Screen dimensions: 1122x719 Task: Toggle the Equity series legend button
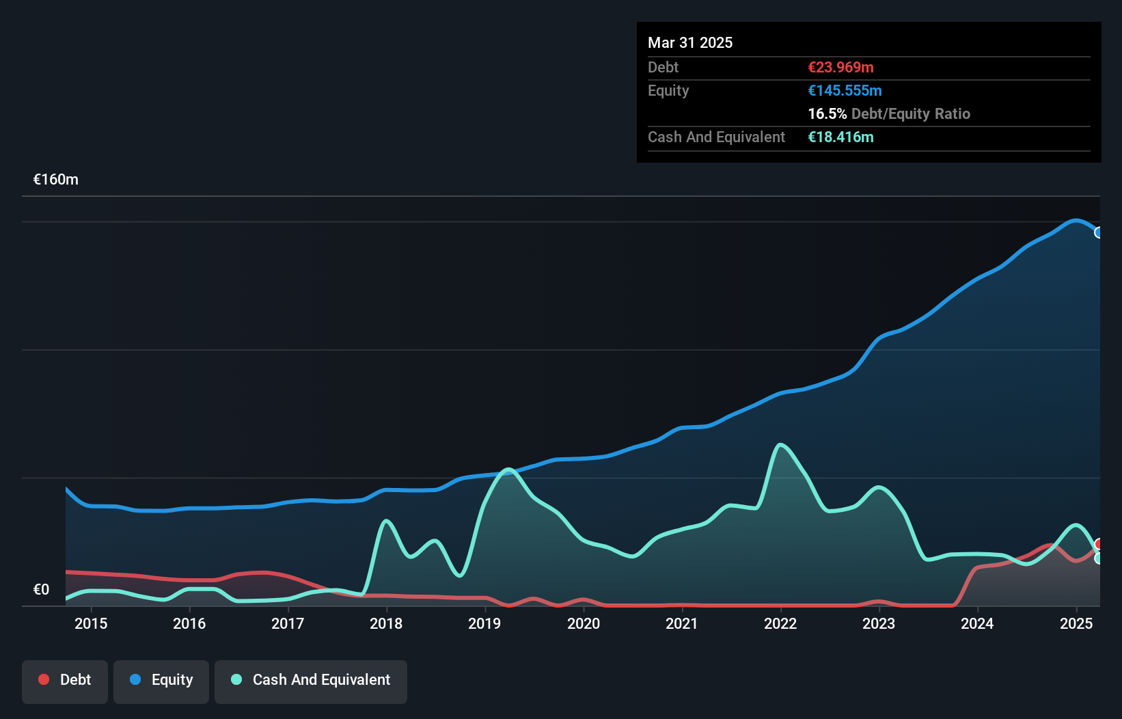point(161,681)
